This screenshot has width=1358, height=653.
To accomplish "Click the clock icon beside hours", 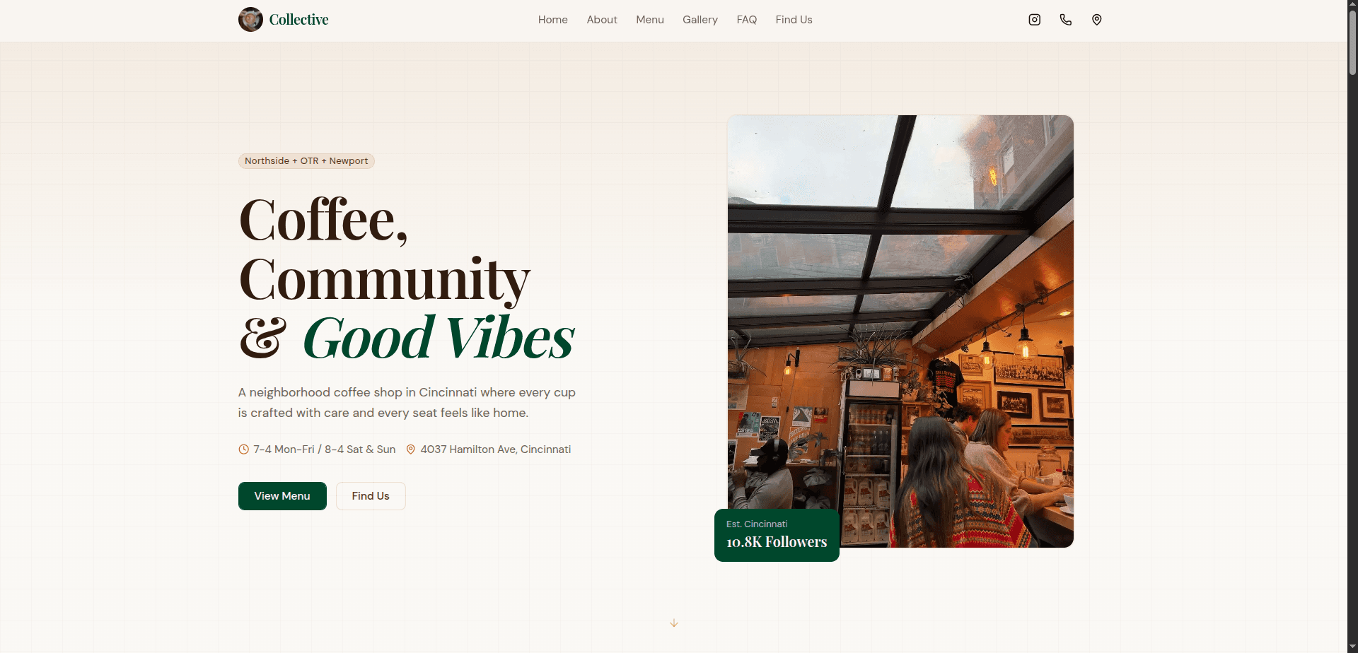I will pos(243,449).
